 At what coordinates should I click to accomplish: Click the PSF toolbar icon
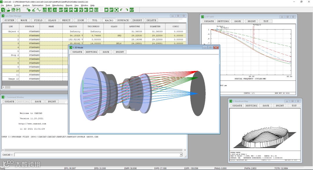point(81,10)
